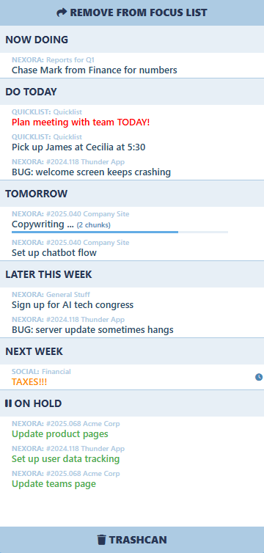Collapse the Tomorrow section header

click(x=132, y=194)
